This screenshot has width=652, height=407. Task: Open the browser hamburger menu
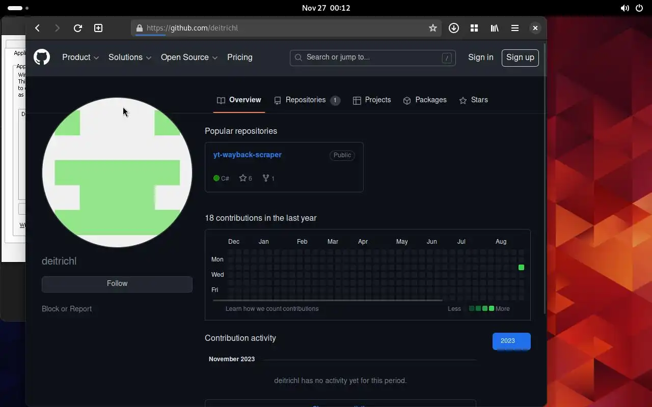pos(515,28)
